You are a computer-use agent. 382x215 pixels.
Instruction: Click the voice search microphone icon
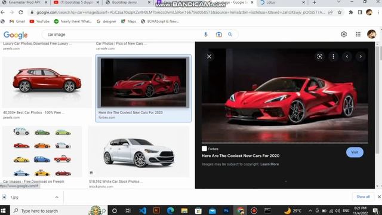(x=206, y=35)
